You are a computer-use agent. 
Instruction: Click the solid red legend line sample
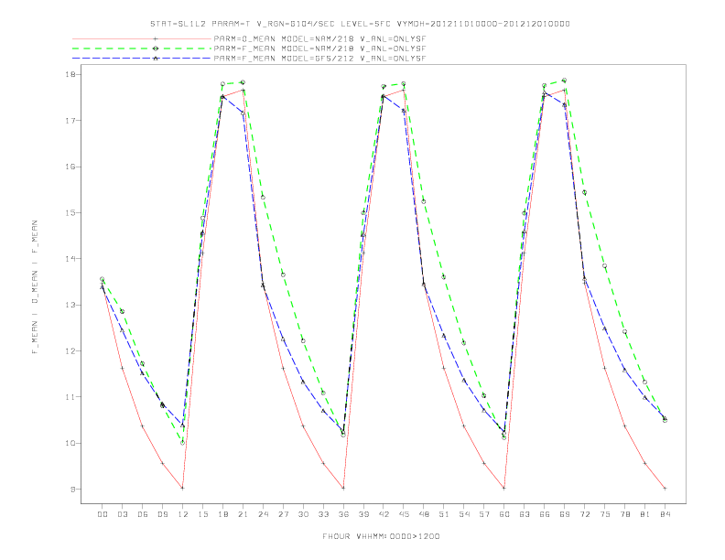142,38
